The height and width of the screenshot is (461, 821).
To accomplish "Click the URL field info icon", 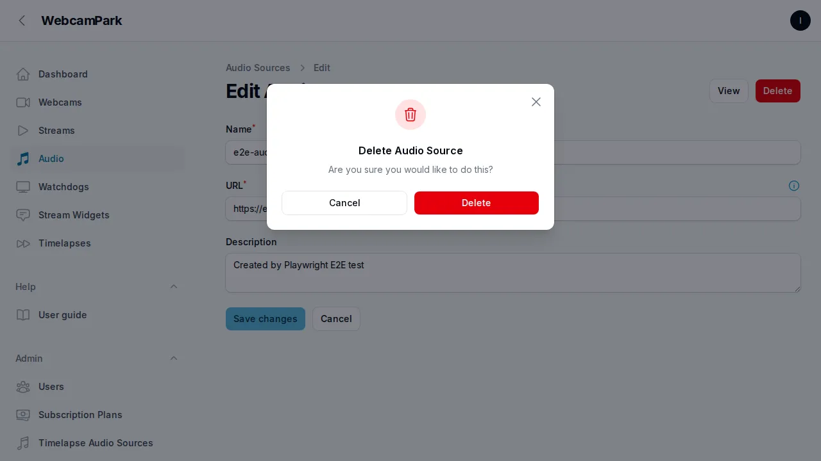I will pyautogui.click(x=794, y=186).
